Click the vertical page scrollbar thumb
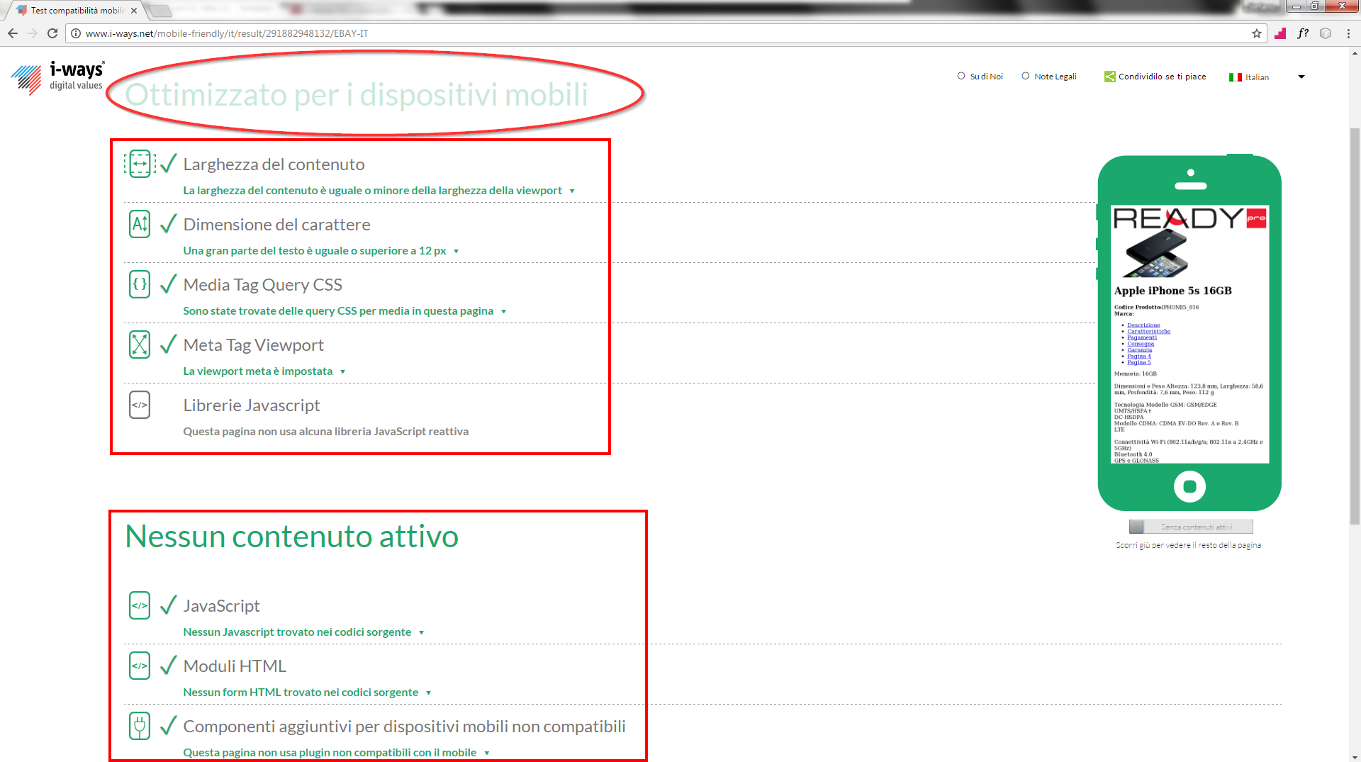 1355,326
